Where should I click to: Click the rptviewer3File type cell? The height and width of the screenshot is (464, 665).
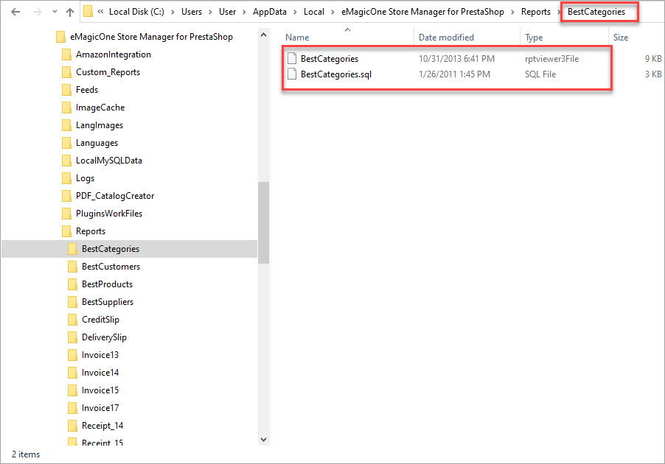click(551, 59)
